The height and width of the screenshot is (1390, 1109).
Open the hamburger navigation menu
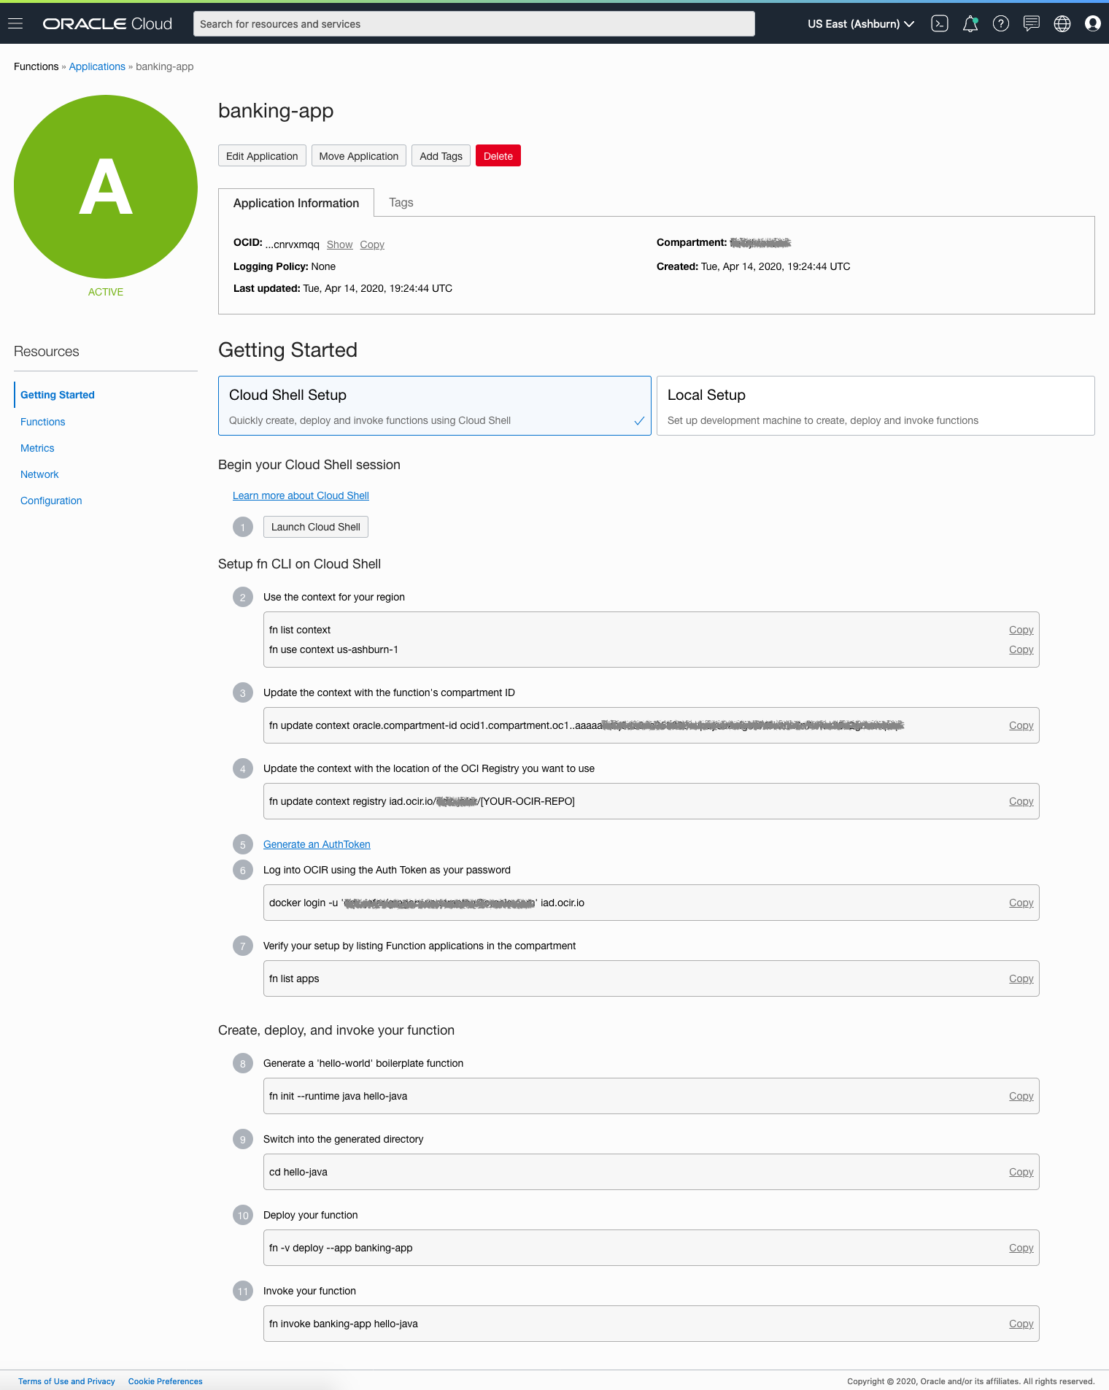pyautogui.click(x=15, y=24)
